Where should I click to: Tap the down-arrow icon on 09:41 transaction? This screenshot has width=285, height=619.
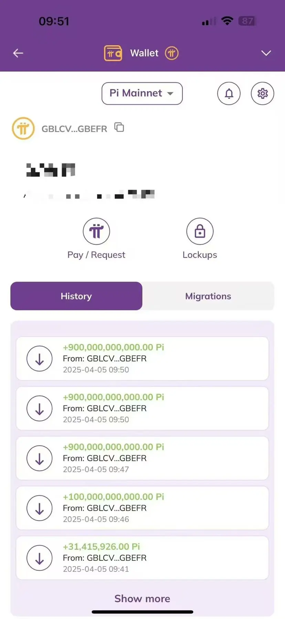tap(40, 558)
